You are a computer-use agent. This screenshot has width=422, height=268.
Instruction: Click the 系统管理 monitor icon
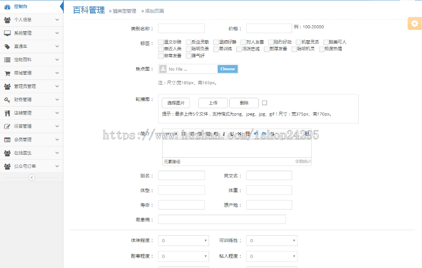coord(7,33)
